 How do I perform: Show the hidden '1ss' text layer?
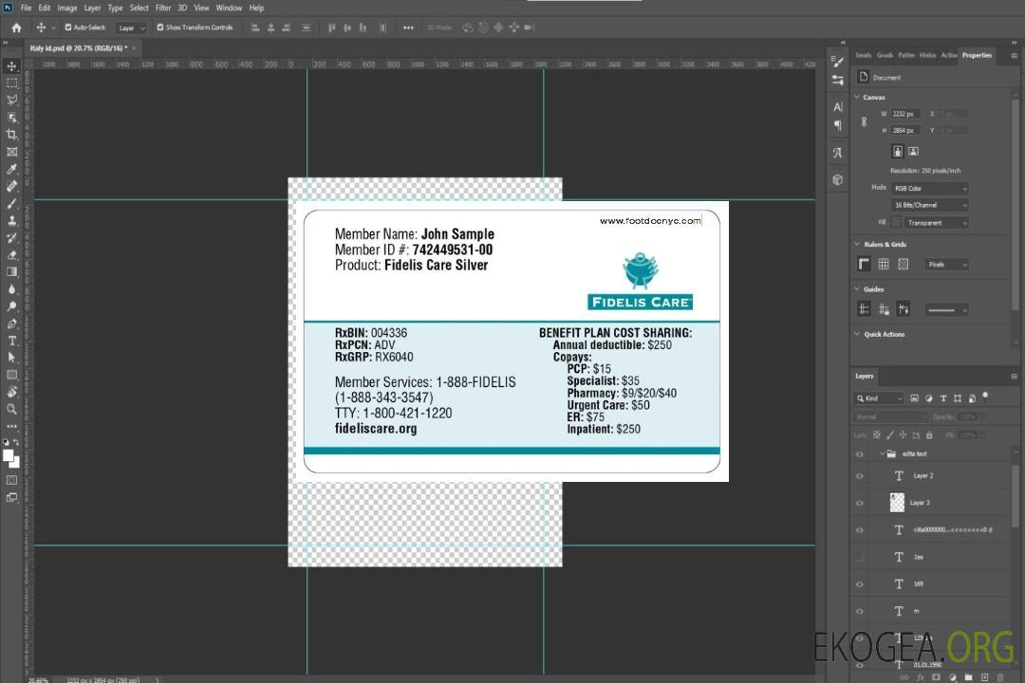point(860,557)
